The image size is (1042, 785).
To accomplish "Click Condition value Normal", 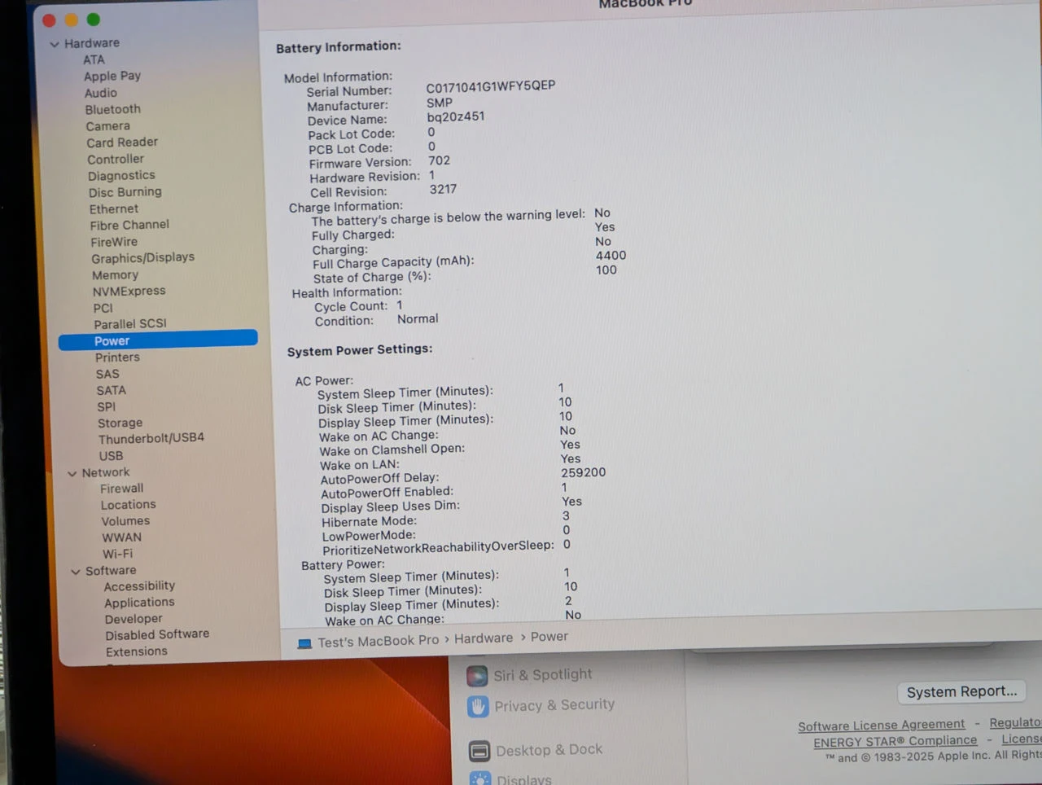I will point(418,319).
